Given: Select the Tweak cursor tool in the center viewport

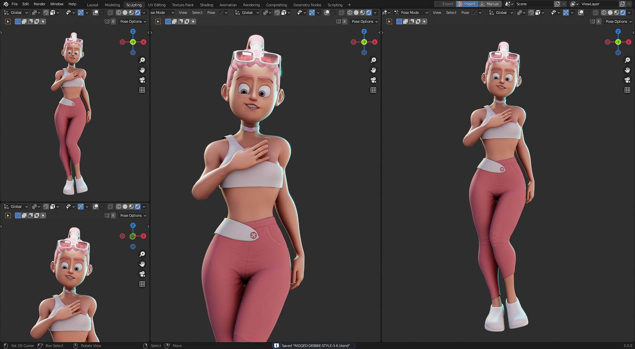Looking at the screenshot, I should pos(159,21).
